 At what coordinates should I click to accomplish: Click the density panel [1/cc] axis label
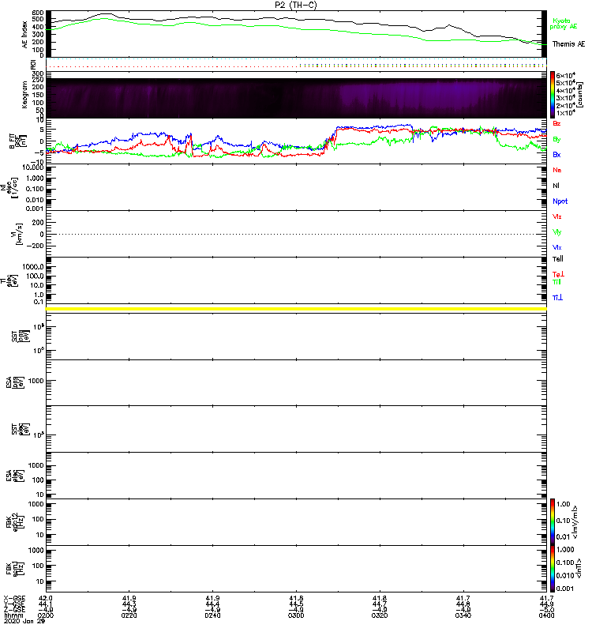(9, 187)
